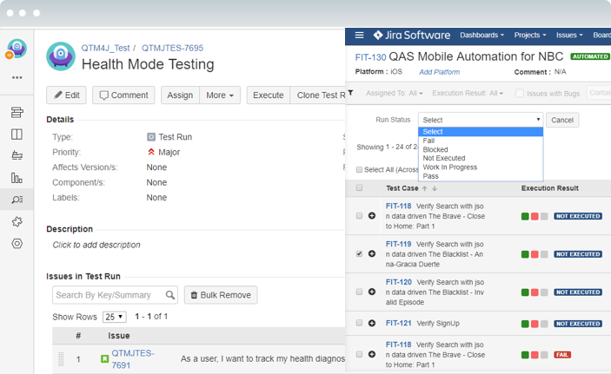Image resolution: width=611 pixels, height=374 pixels.
Task: Open the three-dots menu in sidebar
Action: point(17,77)
